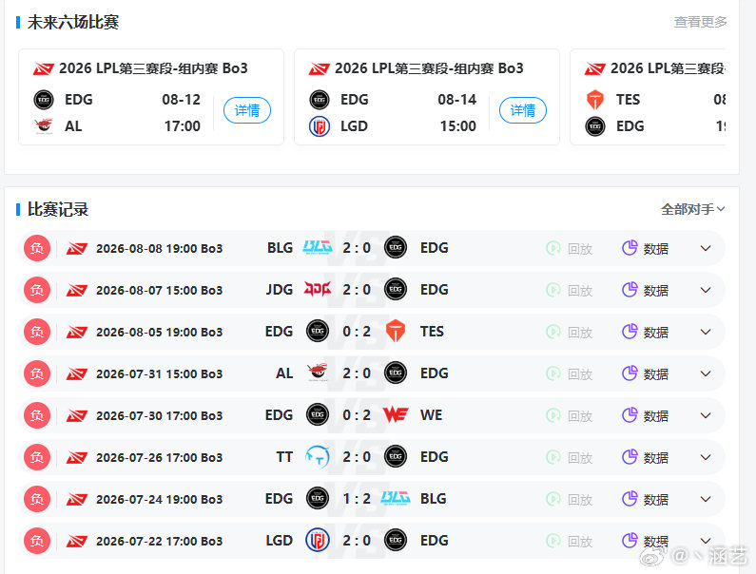Expand the 2026-07-22 LGD vs EDG row
Image resolution: width=756 pixels, height=574 pixels.
coord(706,541)
